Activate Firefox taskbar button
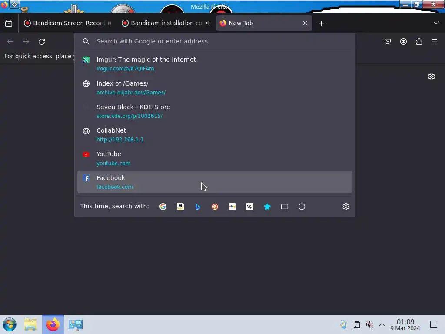 coord(53,324)
